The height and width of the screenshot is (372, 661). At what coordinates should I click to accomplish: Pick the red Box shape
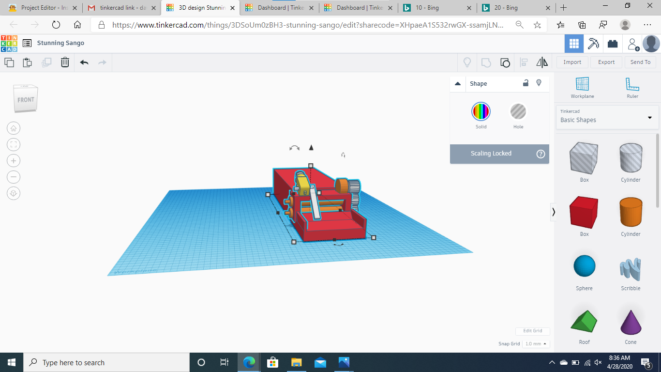point(584,213)
